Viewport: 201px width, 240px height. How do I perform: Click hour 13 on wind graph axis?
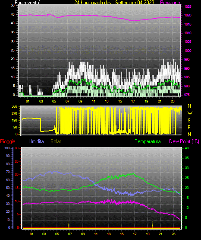coord(107,101)
